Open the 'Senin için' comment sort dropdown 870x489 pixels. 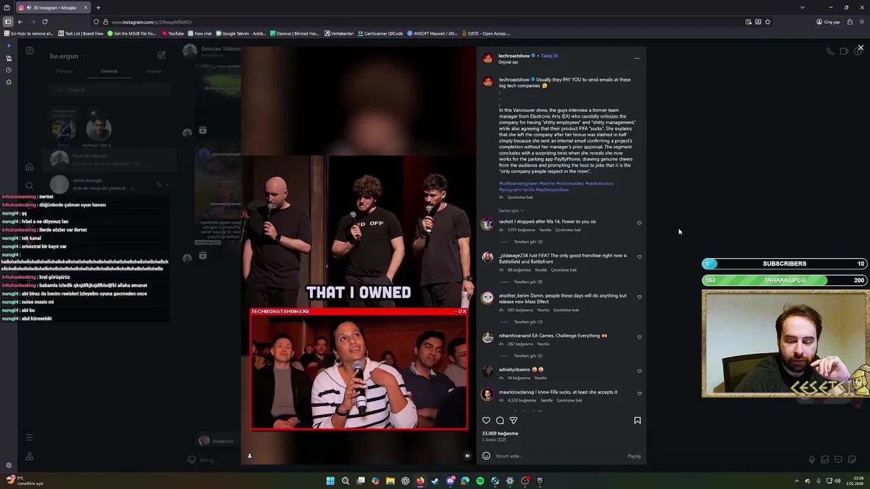511,211
